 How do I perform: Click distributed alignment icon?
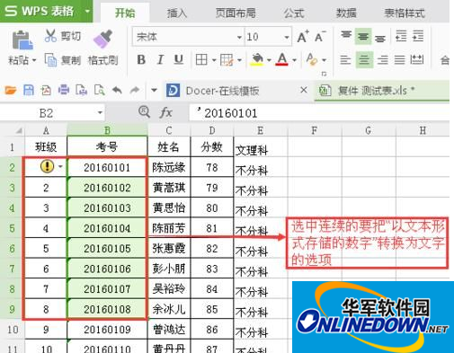417,59
